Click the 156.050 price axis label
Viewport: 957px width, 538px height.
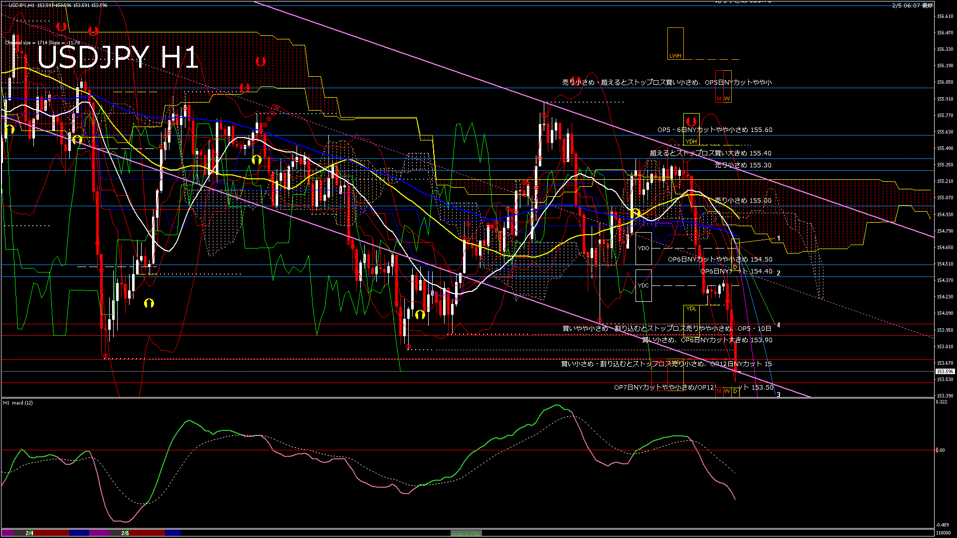tap(945, 82)
